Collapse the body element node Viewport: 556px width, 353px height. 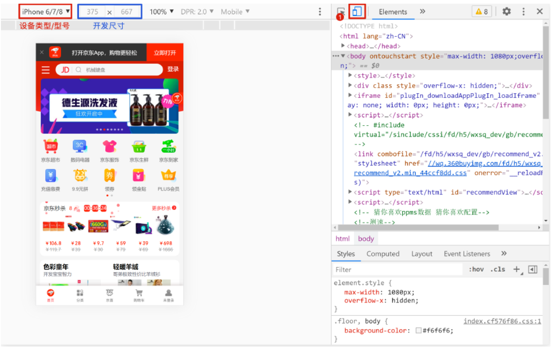pos(343,56)
